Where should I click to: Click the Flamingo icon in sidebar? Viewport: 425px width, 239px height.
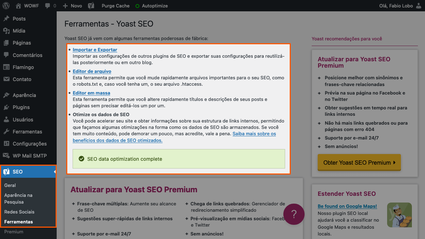[x=6, y=67]
